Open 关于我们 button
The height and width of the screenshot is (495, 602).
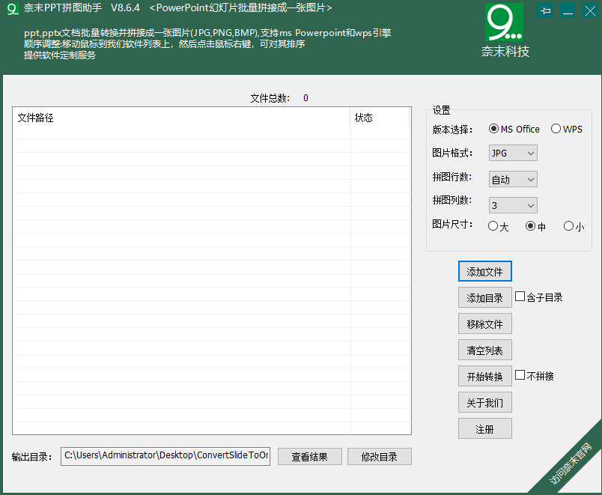(x=485, y=402)
